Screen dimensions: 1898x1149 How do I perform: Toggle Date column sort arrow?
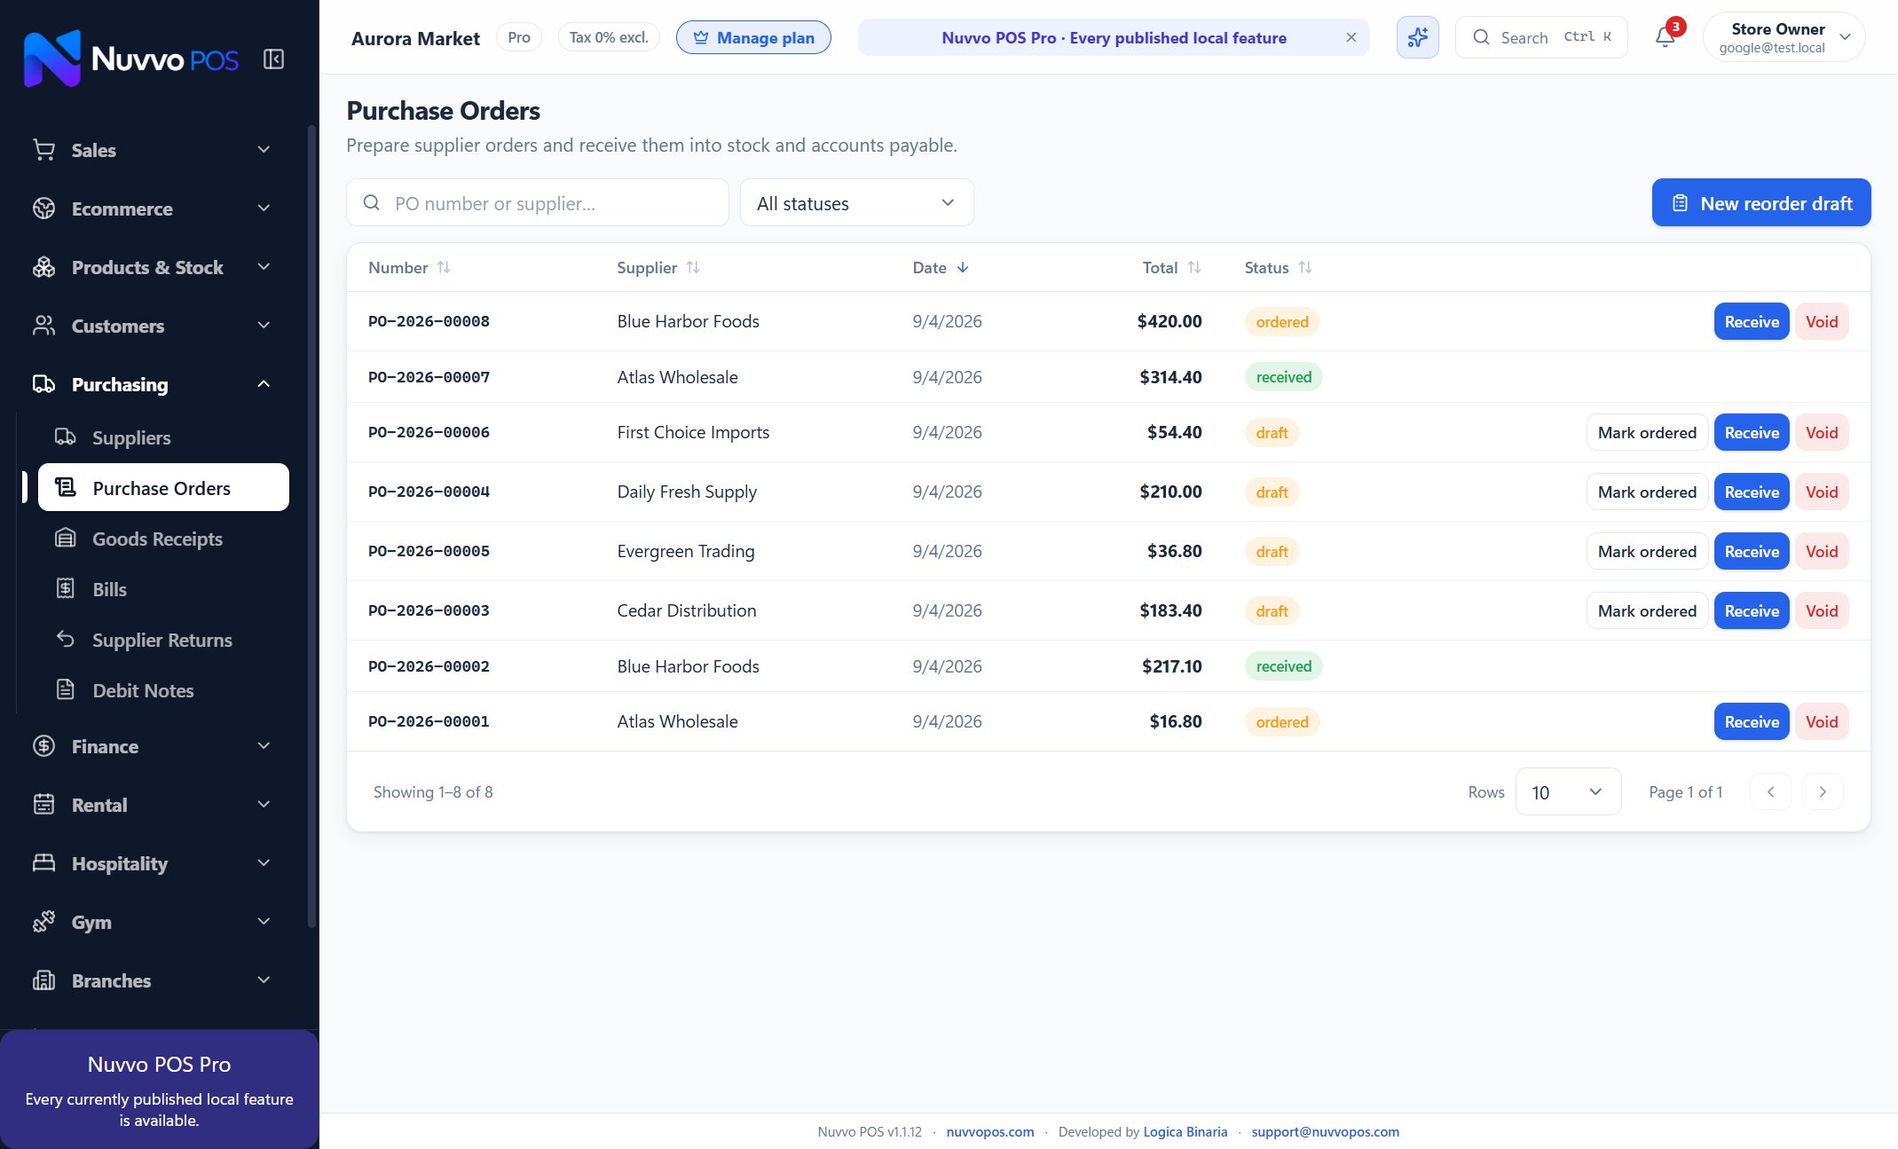[x=963, y=267]
